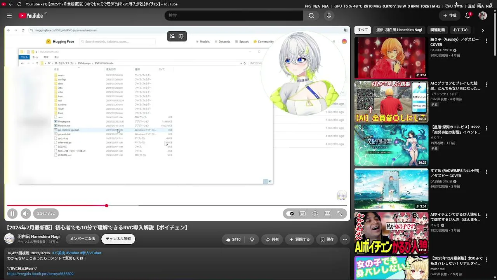Go back with the browser back arrow
Image resolution: width=497 pixels, height=280 pixels.
coord(10,4)
